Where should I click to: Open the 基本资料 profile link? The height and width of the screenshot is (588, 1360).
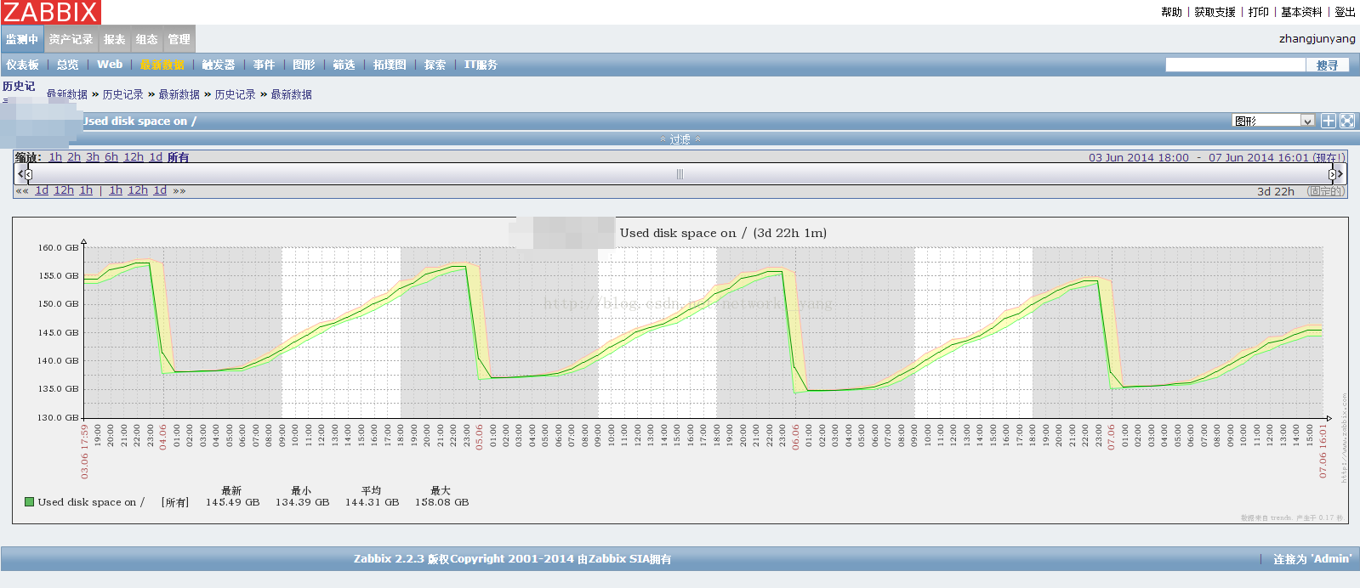coord(1301,12)
